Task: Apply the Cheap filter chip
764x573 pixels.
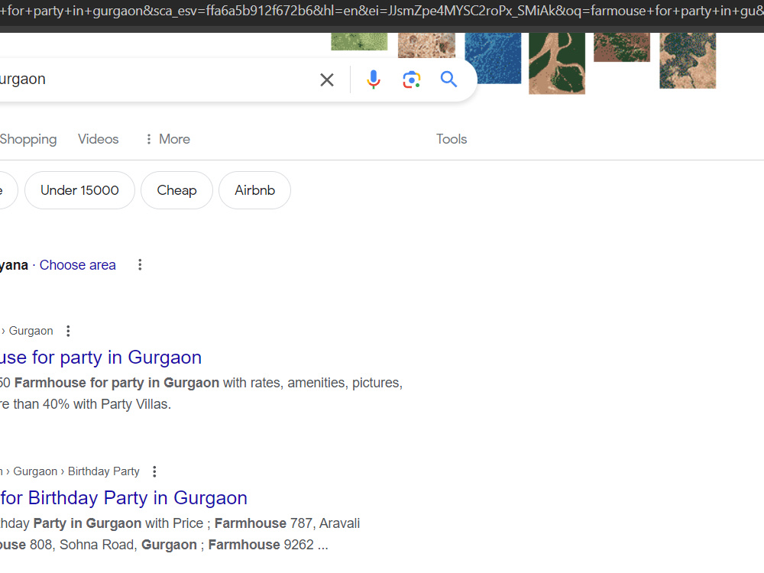Action: 177,190
